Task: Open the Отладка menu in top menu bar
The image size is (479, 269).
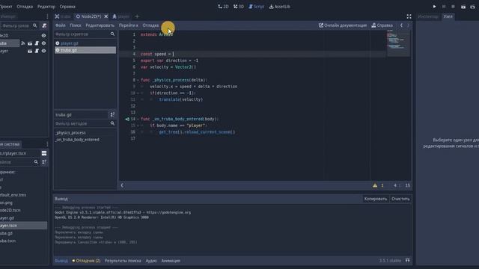Action: coord(25,7)
